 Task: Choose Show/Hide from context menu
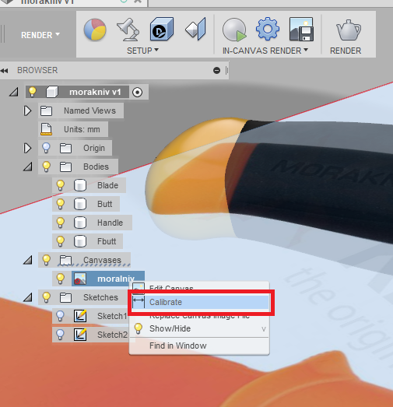[199, 328]
